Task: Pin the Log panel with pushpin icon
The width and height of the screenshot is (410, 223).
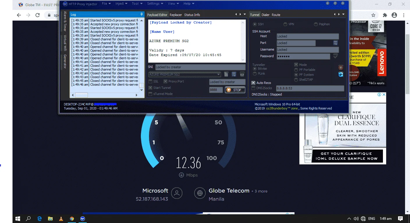Action: (x=141, y=14)
